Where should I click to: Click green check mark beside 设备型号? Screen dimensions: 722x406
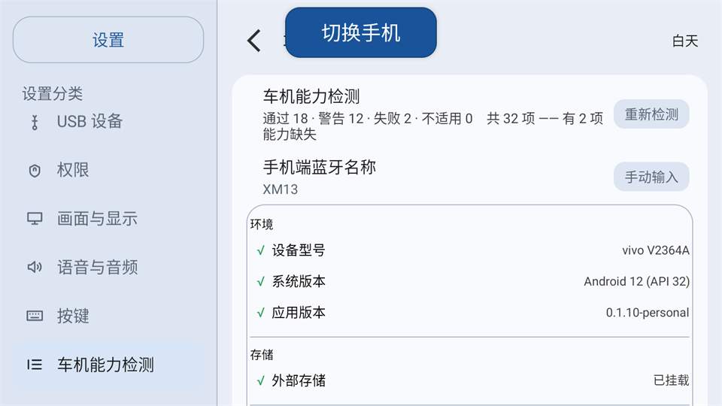[x=261, y=250]
